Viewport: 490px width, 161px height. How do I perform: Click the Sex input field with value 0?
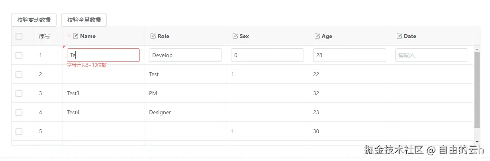point(267,55)
